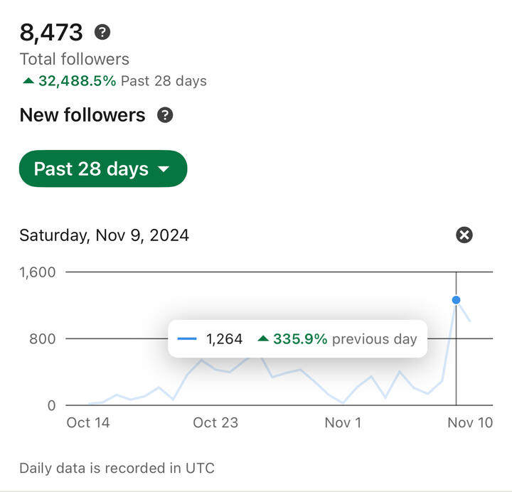Click the Nov 10 axis label

470,423
